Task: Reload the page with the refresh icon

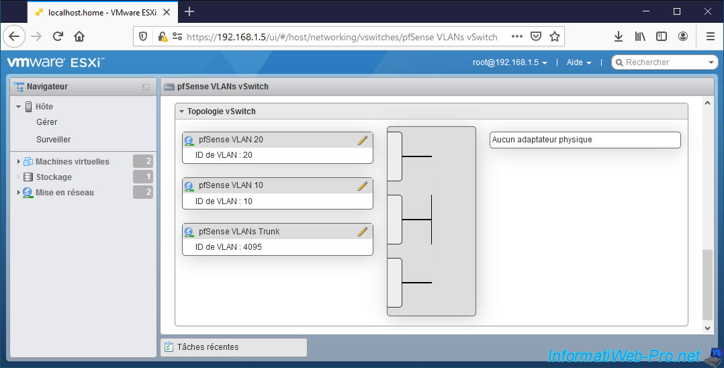Action: click(x=58, y=36)
